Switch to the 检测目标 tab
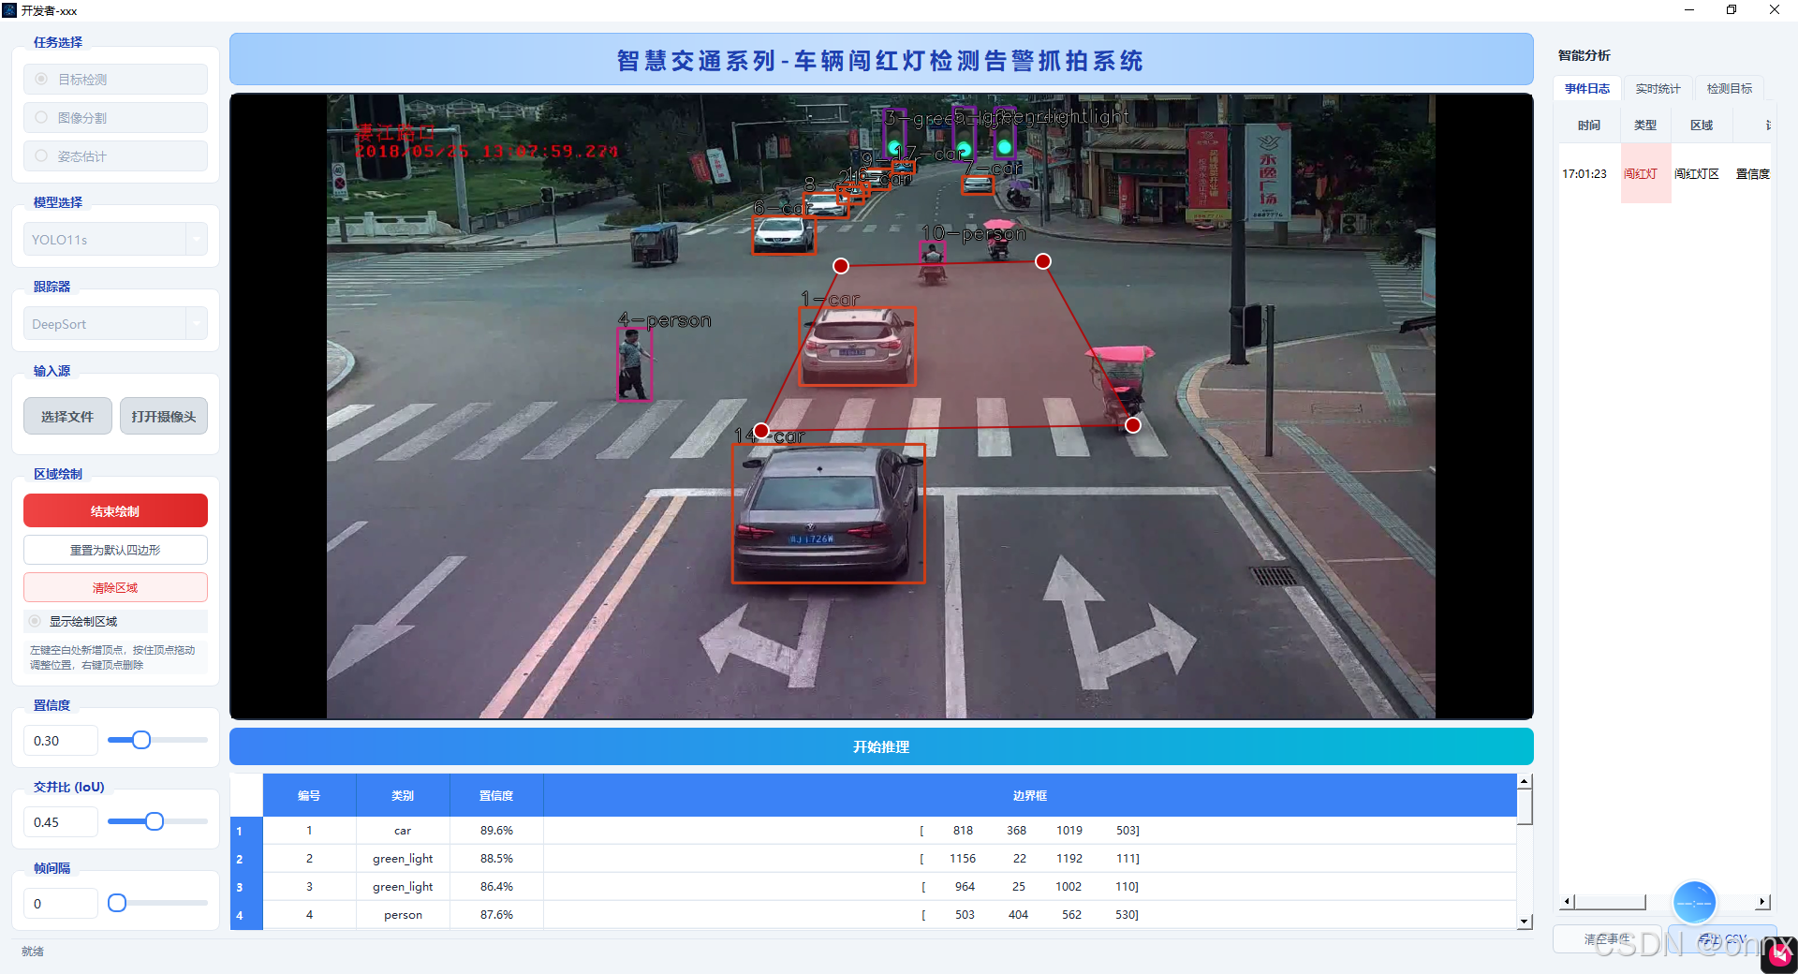Screen dimensions: 1798x974 1729,89
